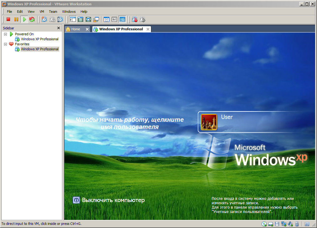Click the red Power Off toolbar button

coord(8,19)
